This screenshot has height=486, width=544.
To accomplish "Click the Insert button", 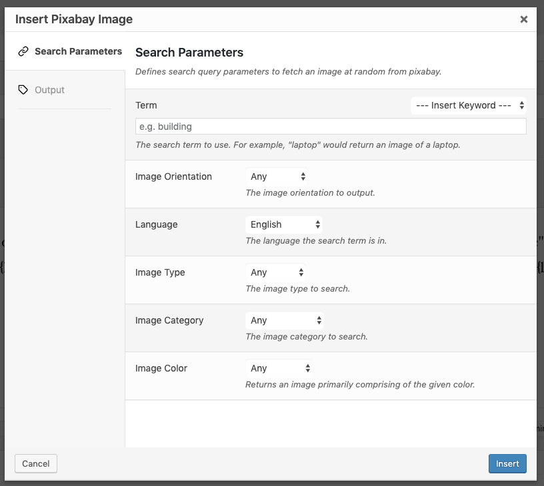I will (x=507, y=463).
